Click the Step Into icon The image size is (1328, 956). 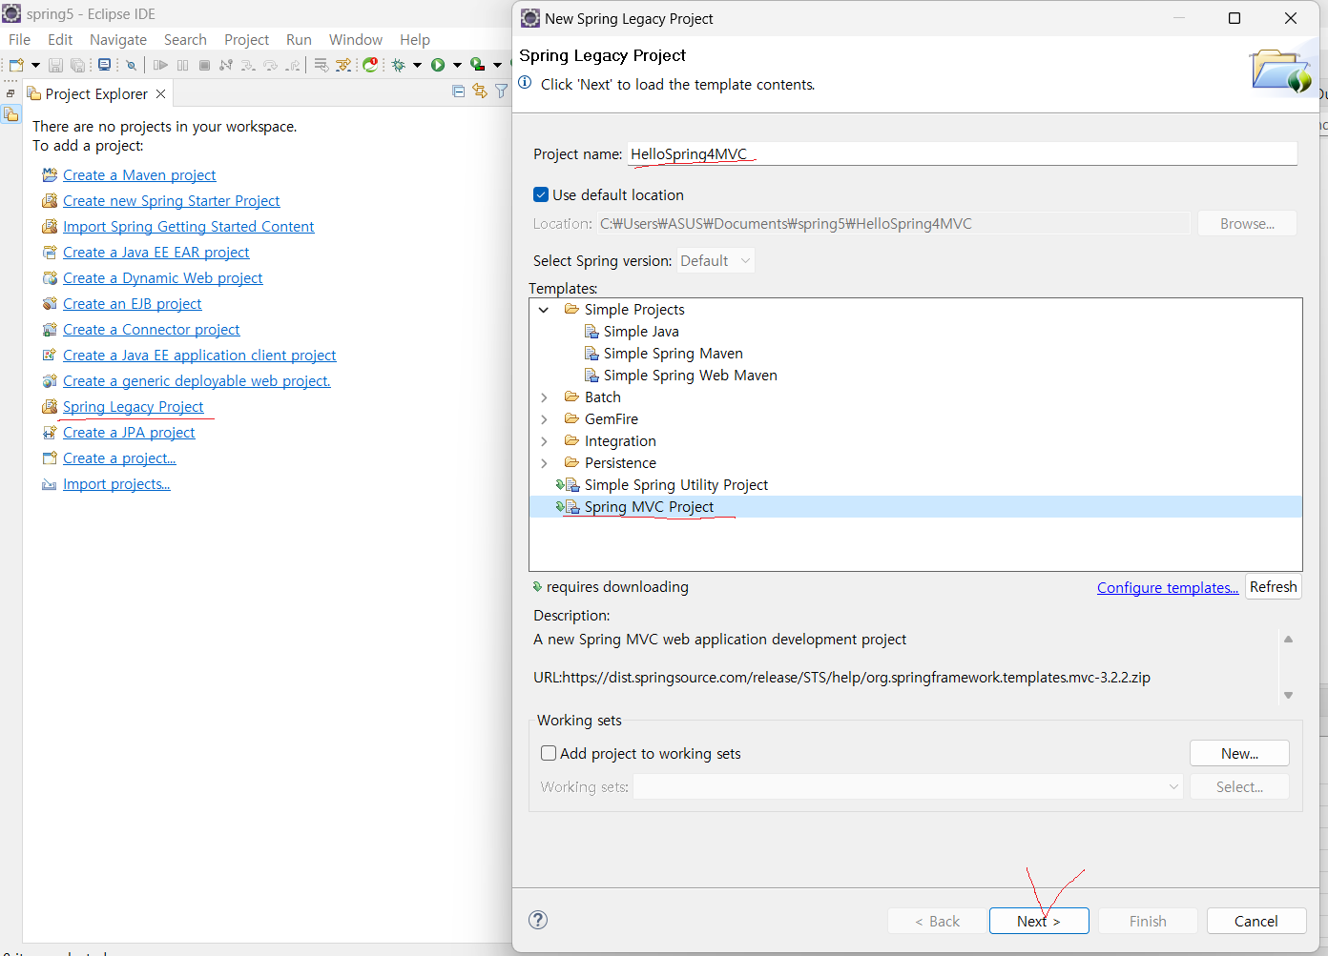coord(248,65)
